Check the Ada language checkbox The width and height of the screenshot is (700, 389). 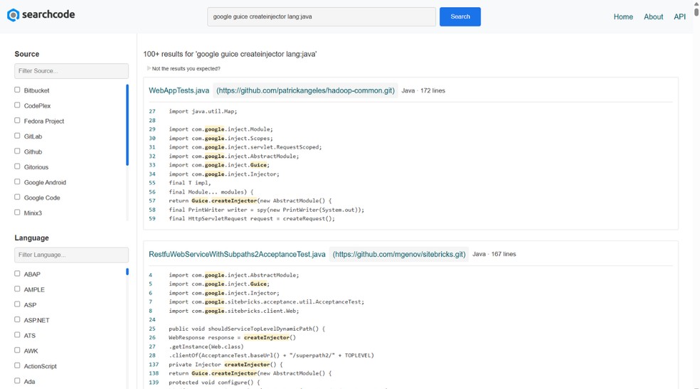17,381
